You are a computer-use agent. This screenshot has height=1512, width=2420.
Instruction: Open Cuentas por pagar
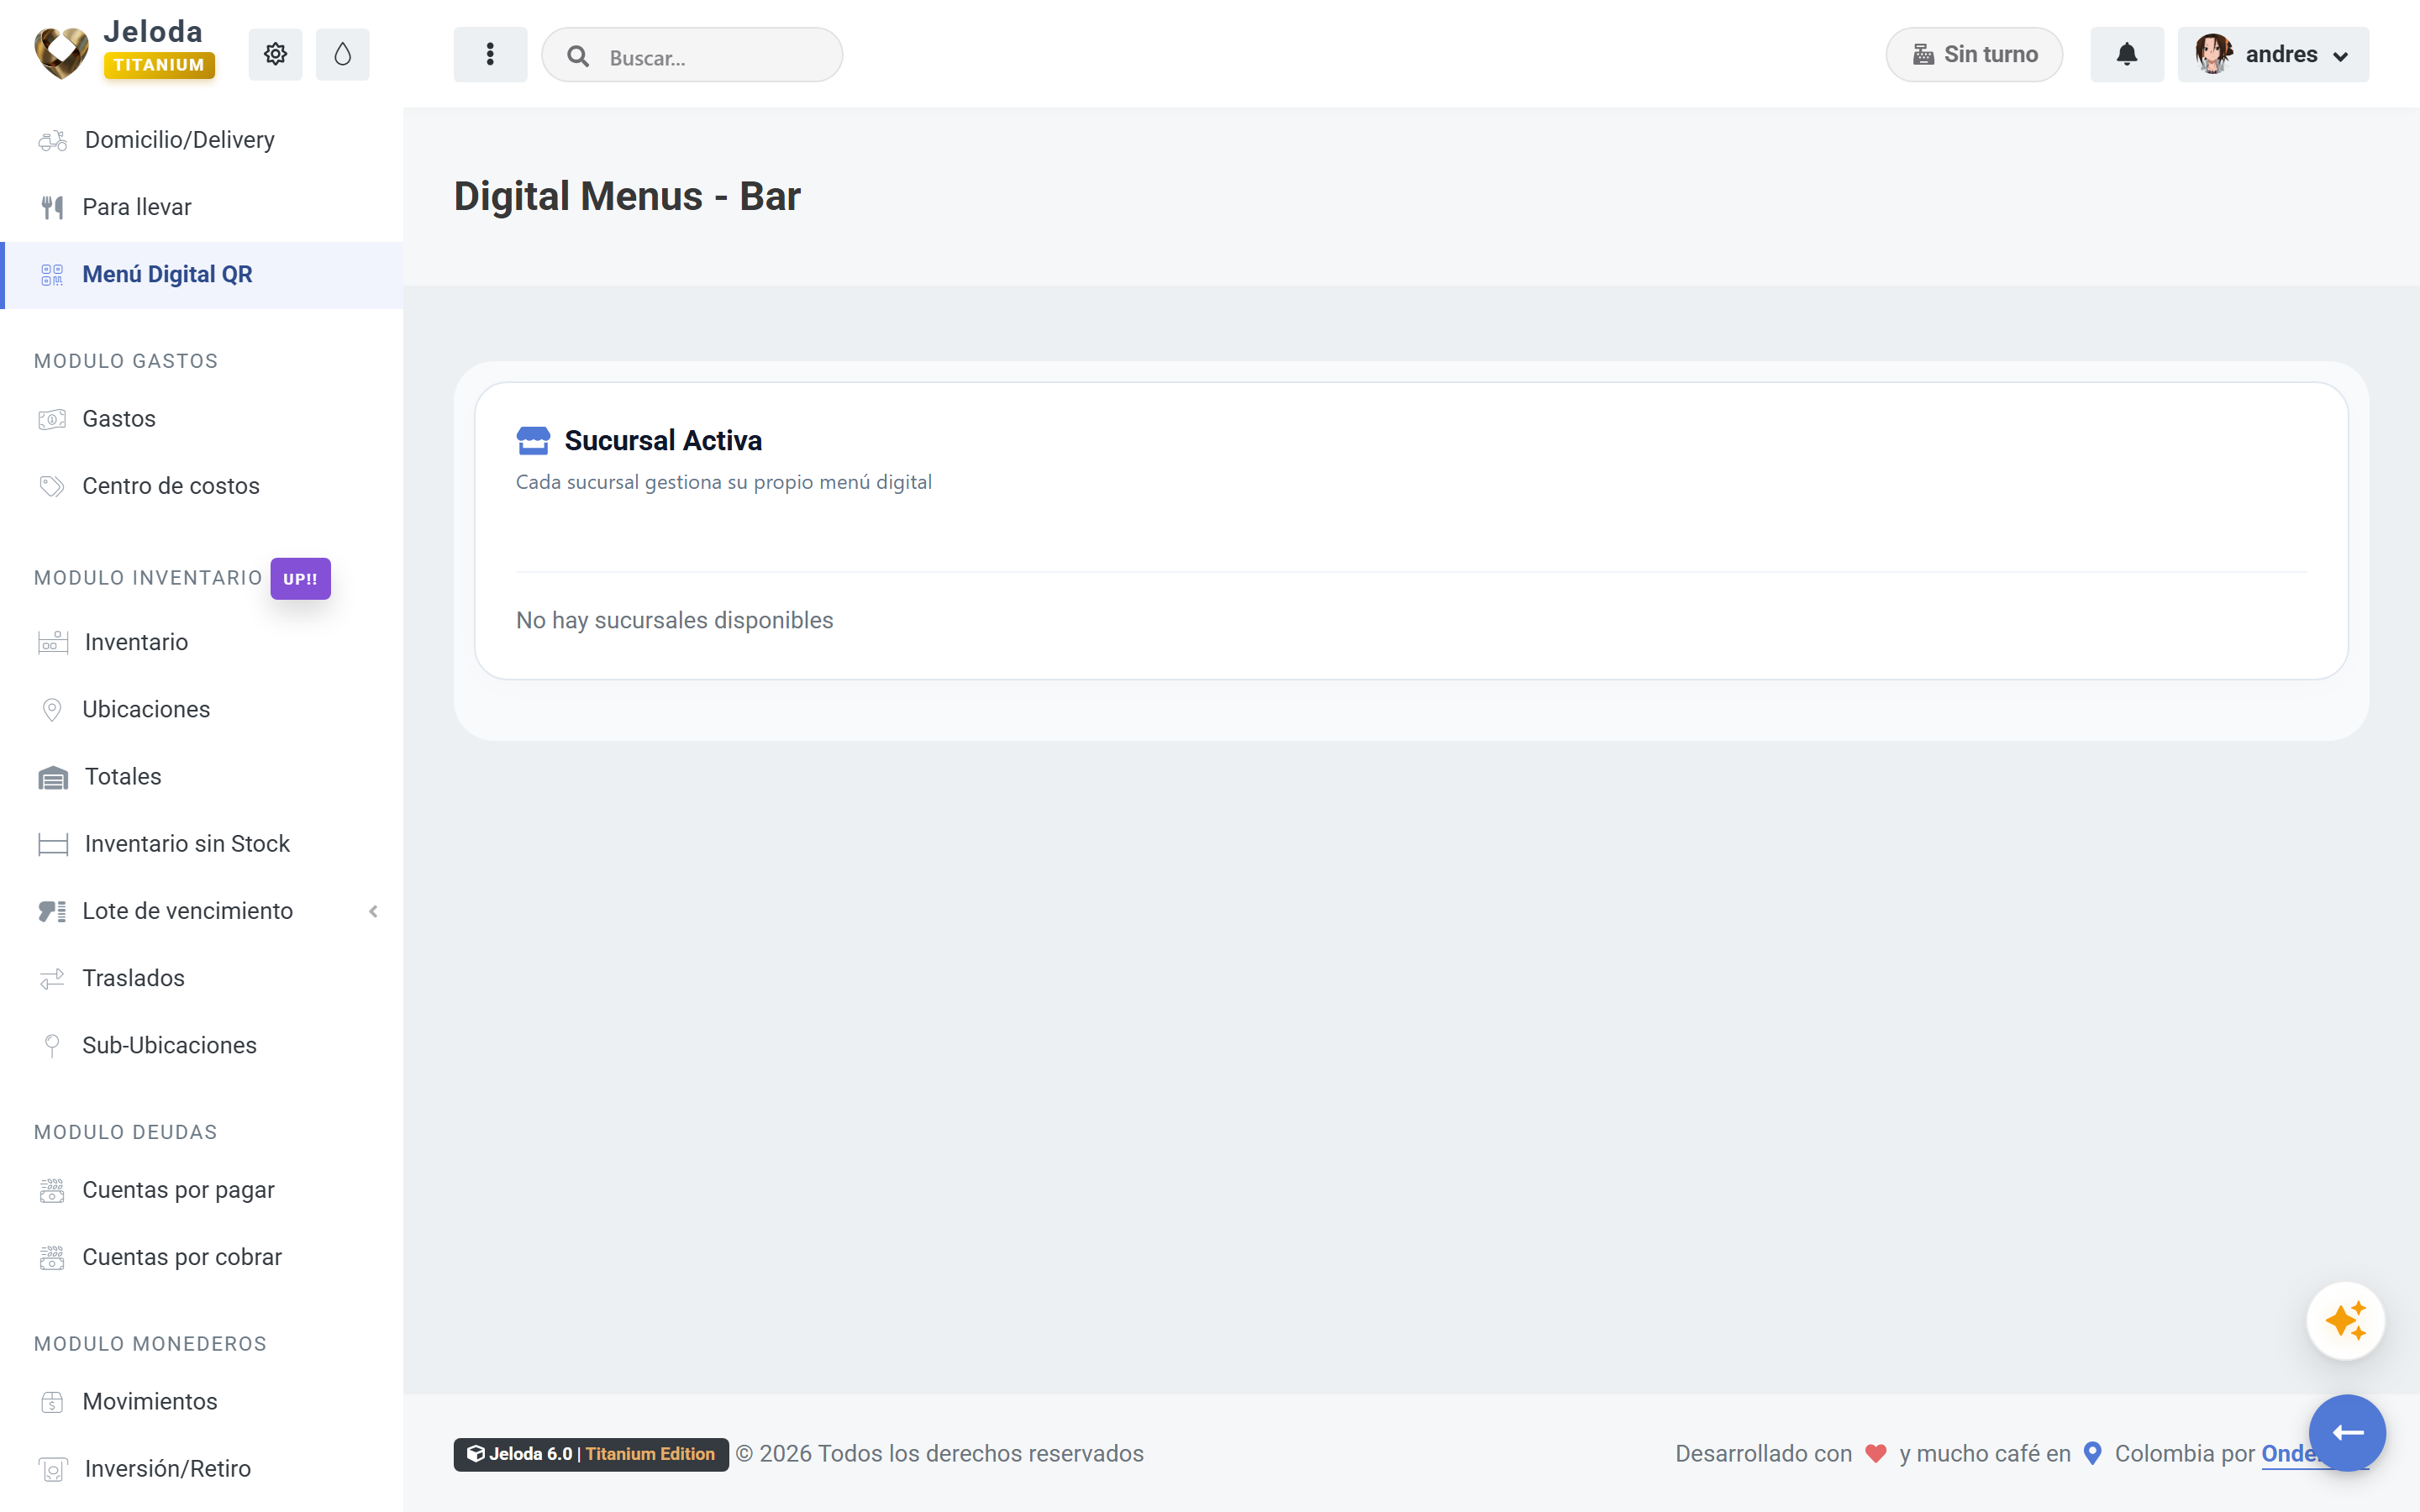click(202, 1190)
